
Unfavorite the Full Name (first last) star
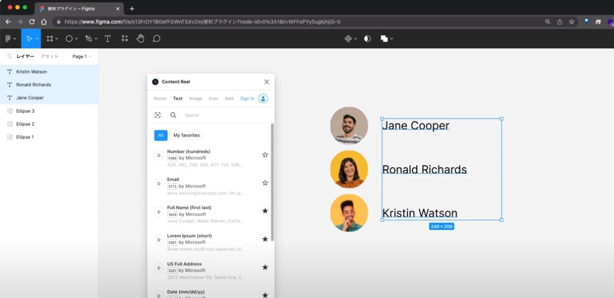click(265, 211)
